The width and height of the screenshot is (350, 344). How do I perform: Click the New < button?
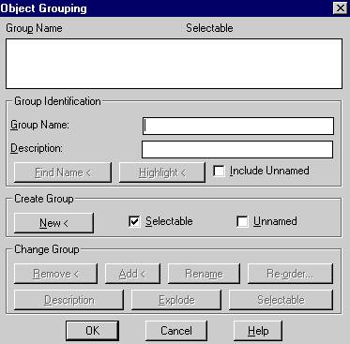[x=53, y=223]
